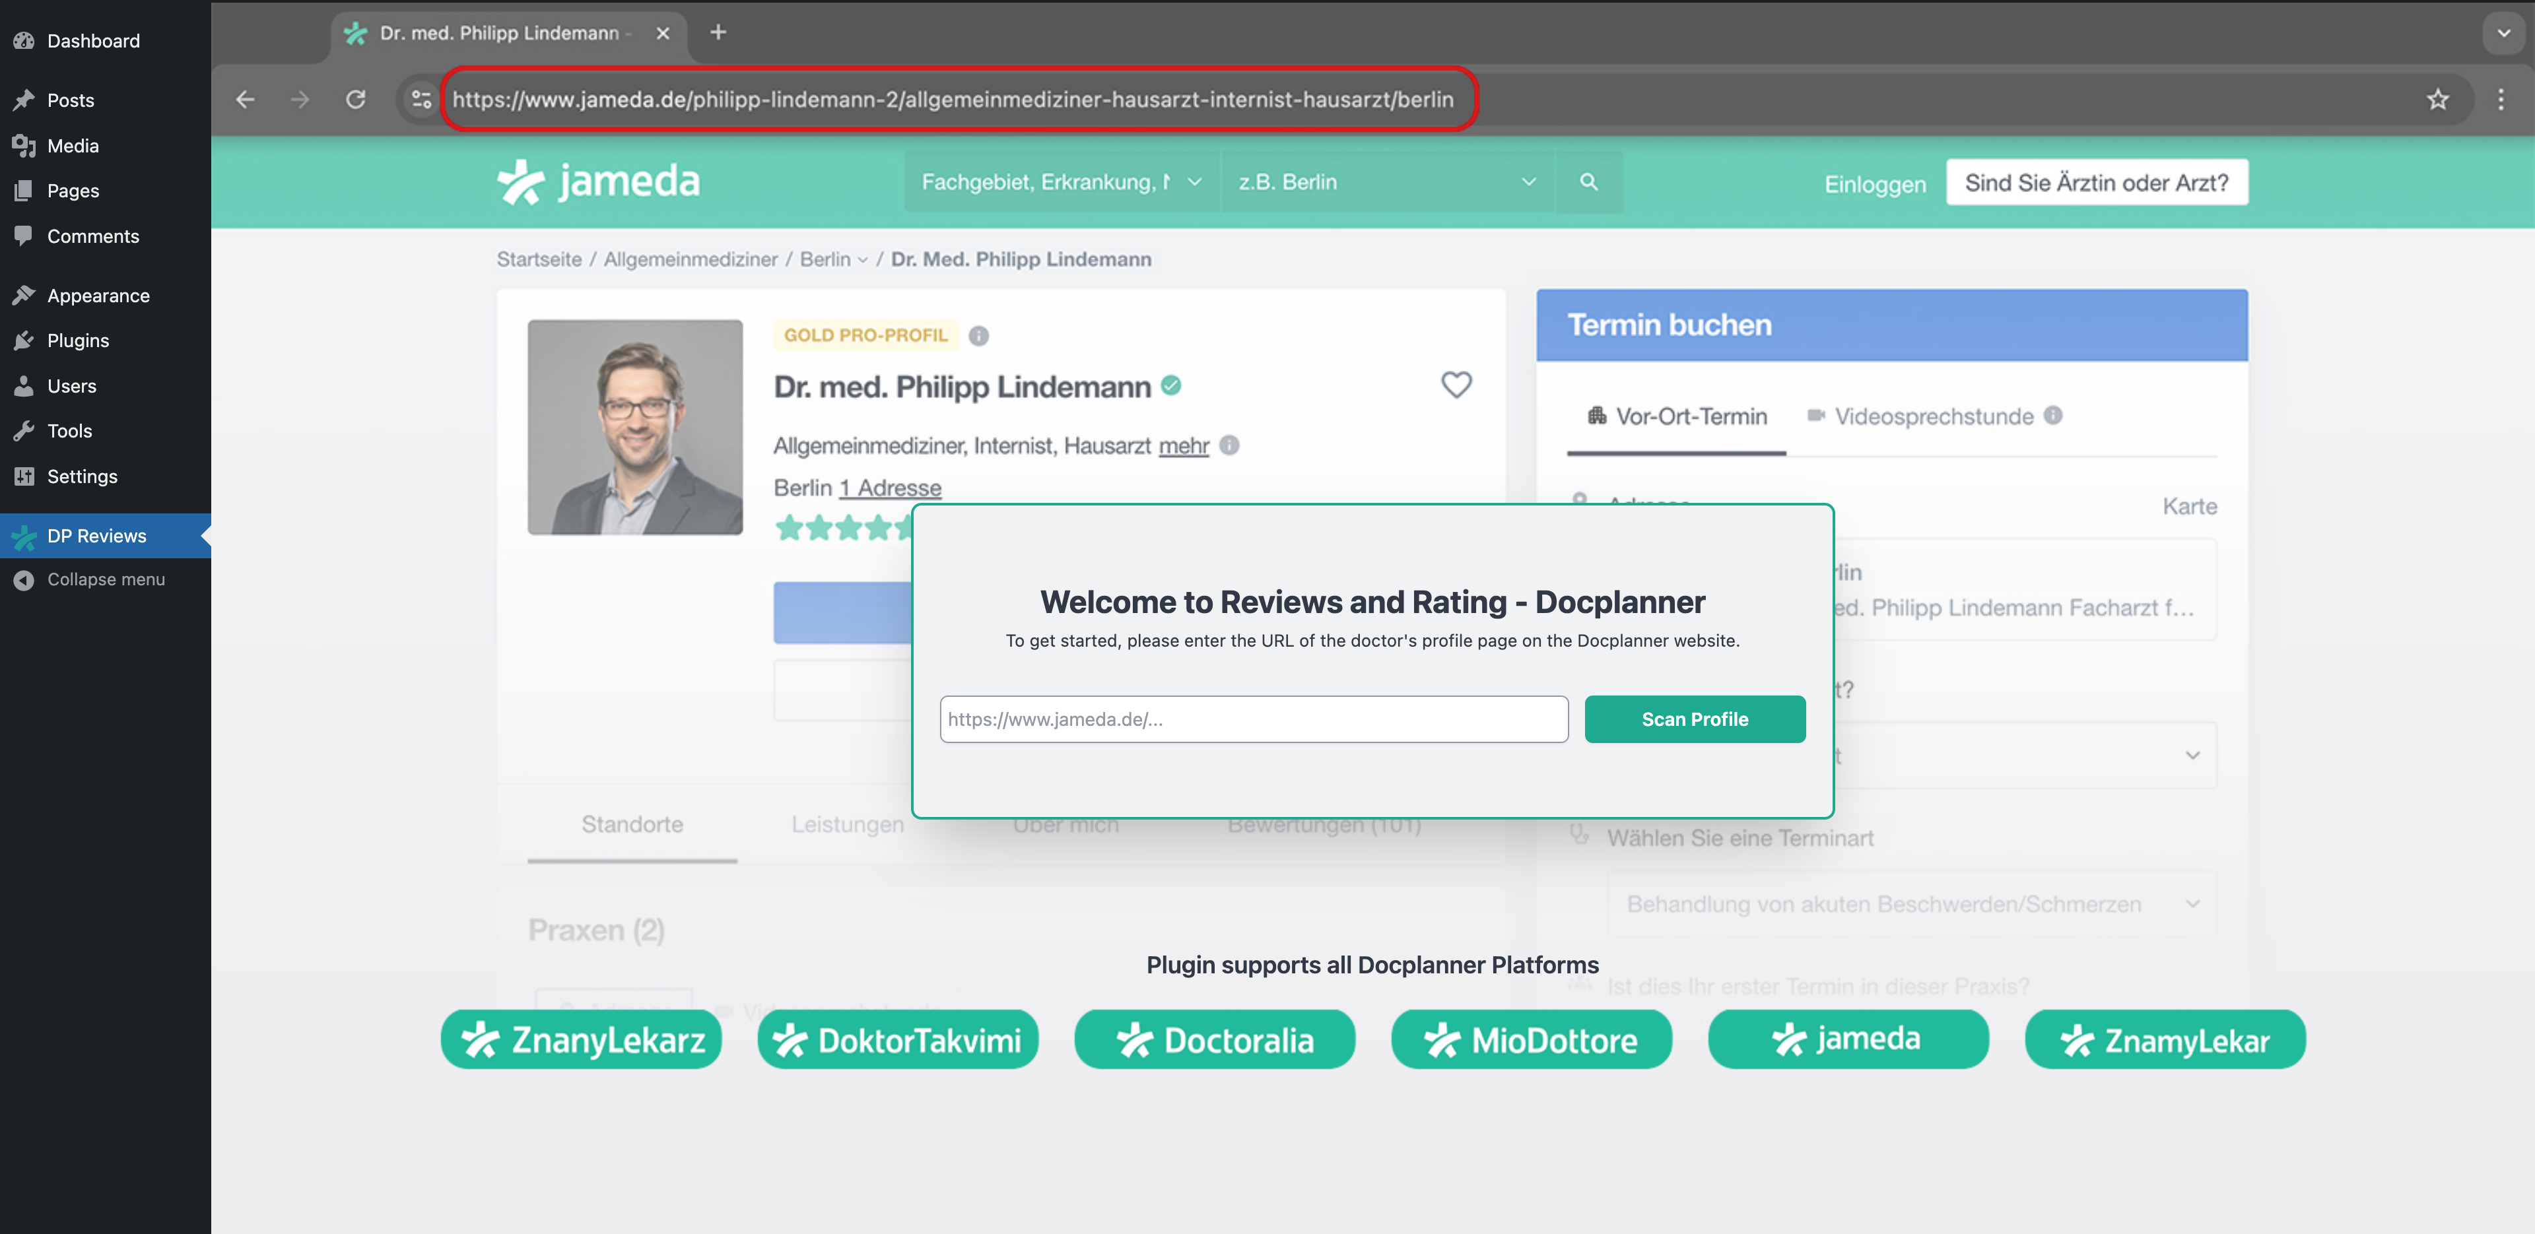Select the DoktorTakvimi platform badge

point(898,1039)
